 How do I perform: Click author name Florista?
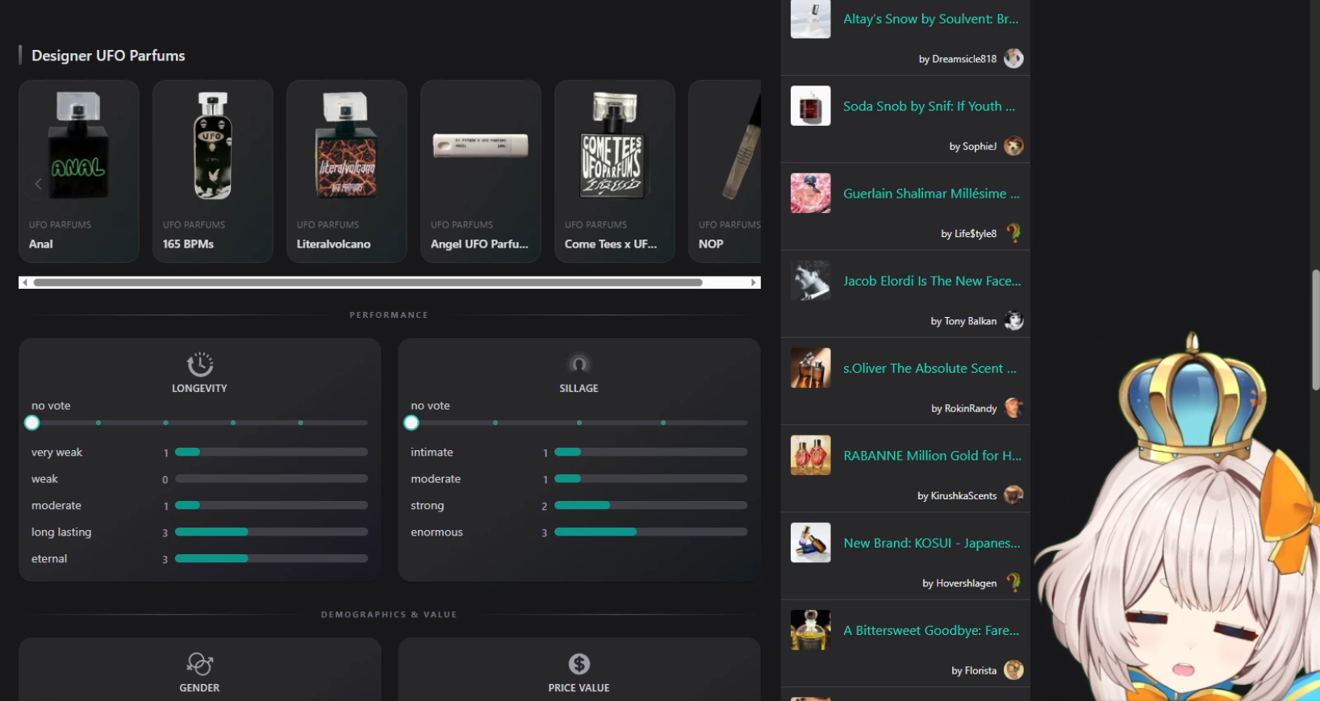pos(981,671)
